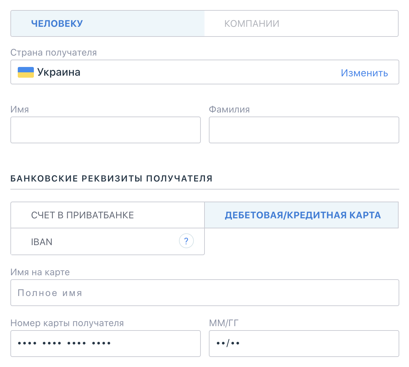409x367 pixels.
Task: Click the Ukraine flag icon
Action: click(x=26, y=72)
